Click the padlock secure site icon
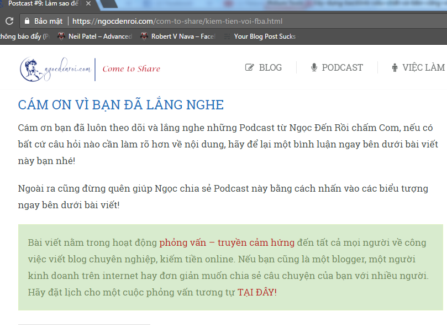Viewport: 447px width, 327px height. [x=27, y=21]
